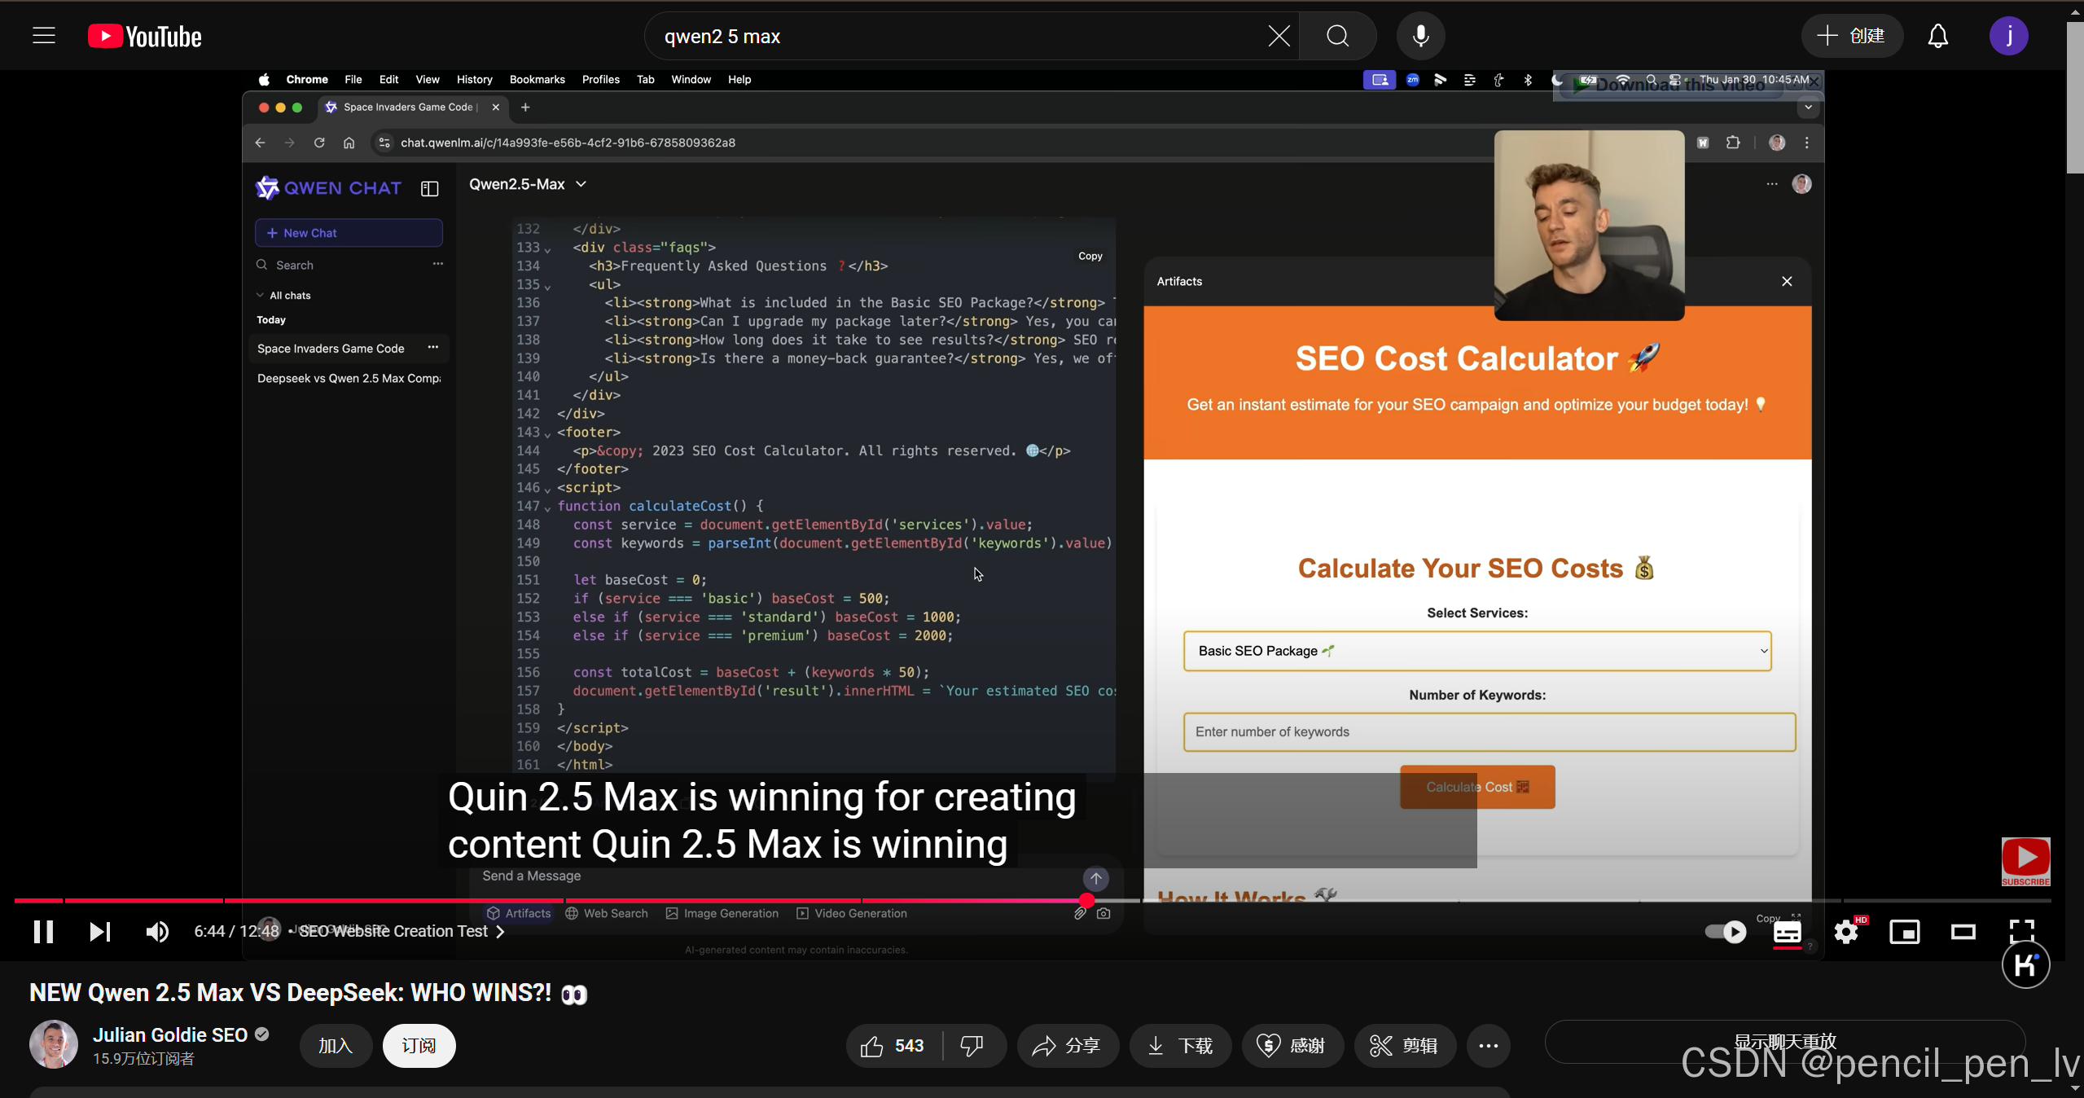Switch to theater mode

pos(1963,932)
